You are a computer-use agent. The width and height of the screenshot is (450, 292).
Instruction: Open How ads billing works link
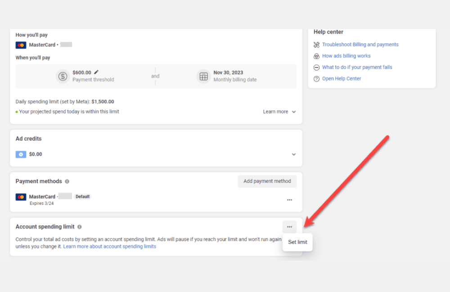(346, 56)
